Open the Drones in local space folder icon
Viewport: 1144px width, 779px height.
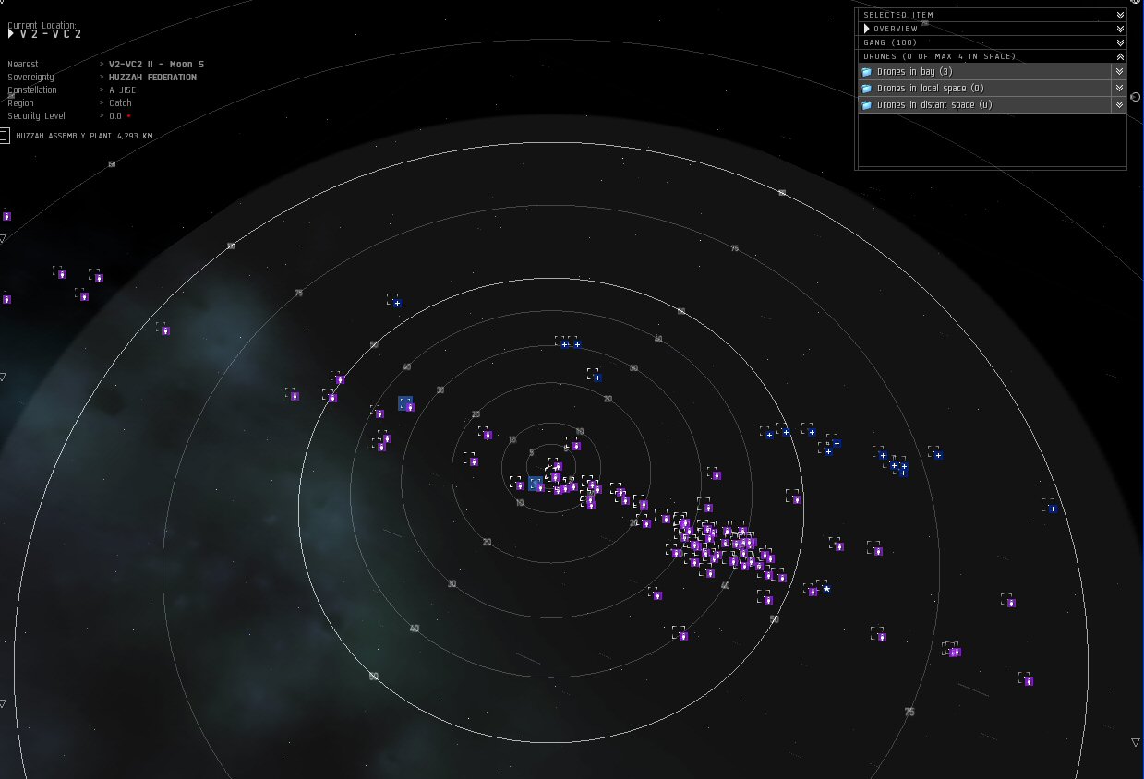coord(866,89)
